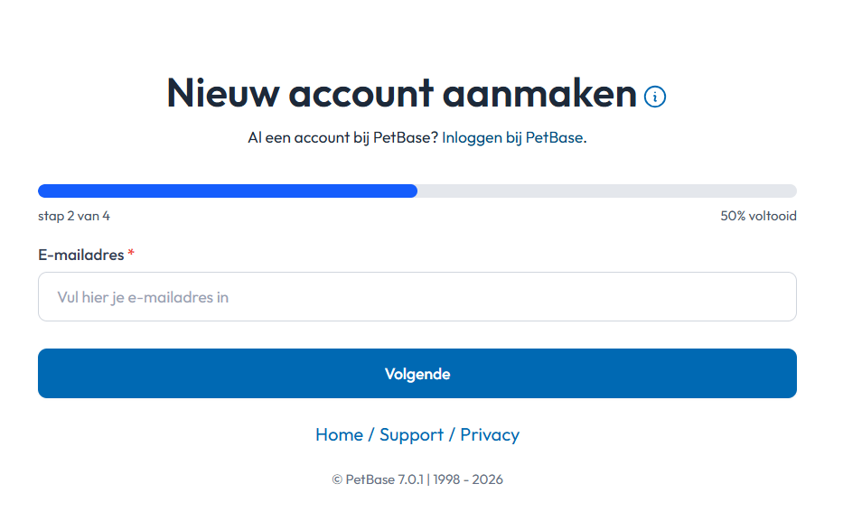Click the info icon beside the heading
This screenshot has height=521, width=843.
pyautogui.click(x=655, y=97)
